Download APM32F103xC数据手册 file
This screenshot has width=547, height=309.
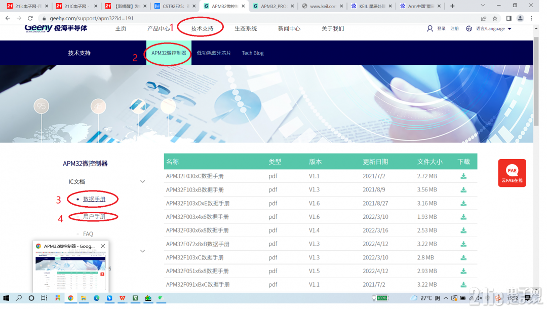click(463, 257)
